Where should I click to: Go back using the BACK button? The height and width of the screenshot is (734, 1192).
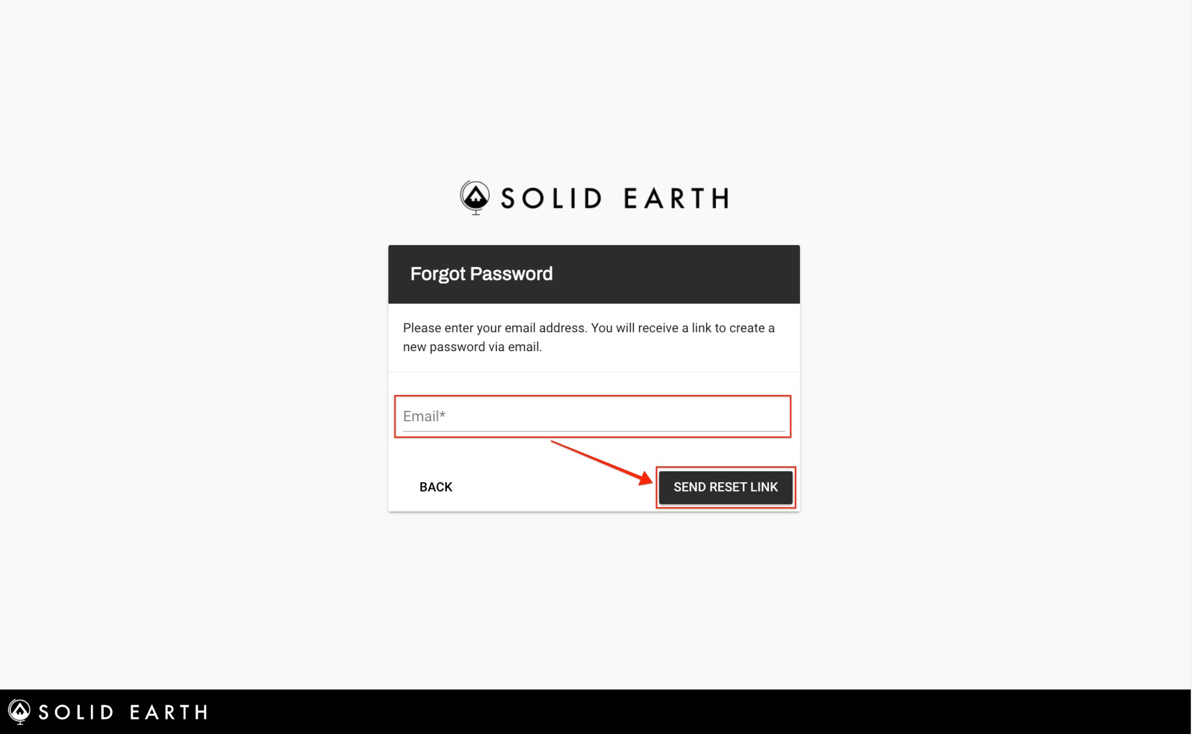pos(435,487)
